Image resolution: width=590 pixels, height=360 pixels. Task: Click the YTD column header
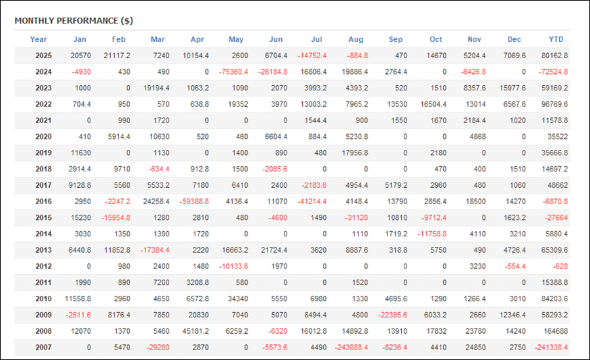556,39
